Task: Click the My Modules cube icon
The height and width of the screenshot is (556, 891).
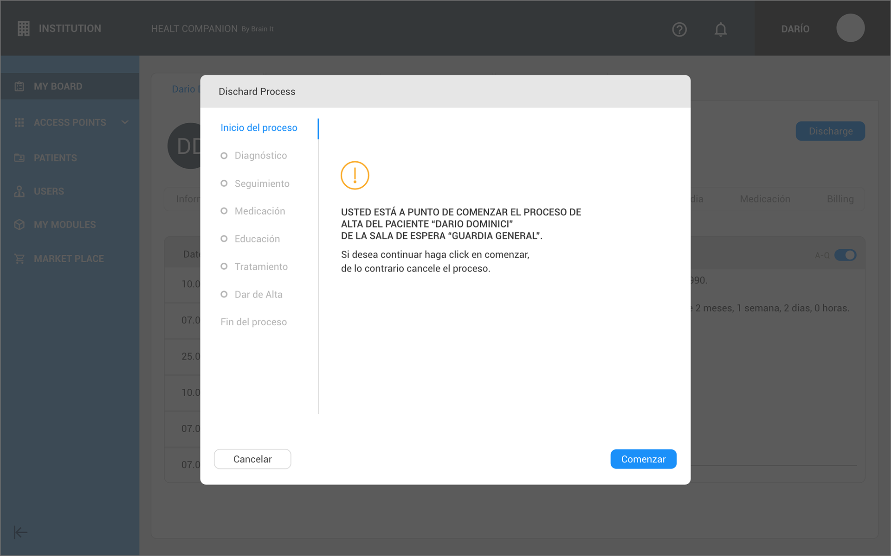Action: (19, 225)
